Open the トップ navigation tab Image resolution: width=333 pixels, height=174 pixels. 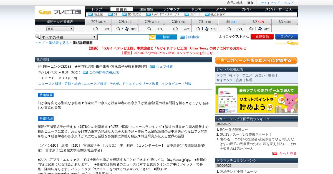coord(97,9)
